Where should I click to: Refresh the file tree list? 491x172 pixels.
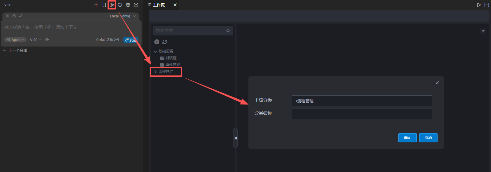[x=165, y=42]
